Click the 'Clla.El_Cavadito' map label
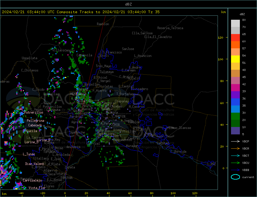The height and width of the screenshot is (197, 257). click(x=158, y=37)
